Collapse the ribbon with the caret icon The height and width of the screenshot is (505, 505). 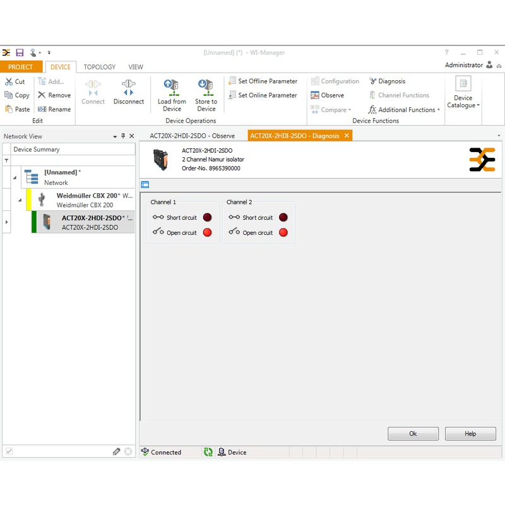499,66
